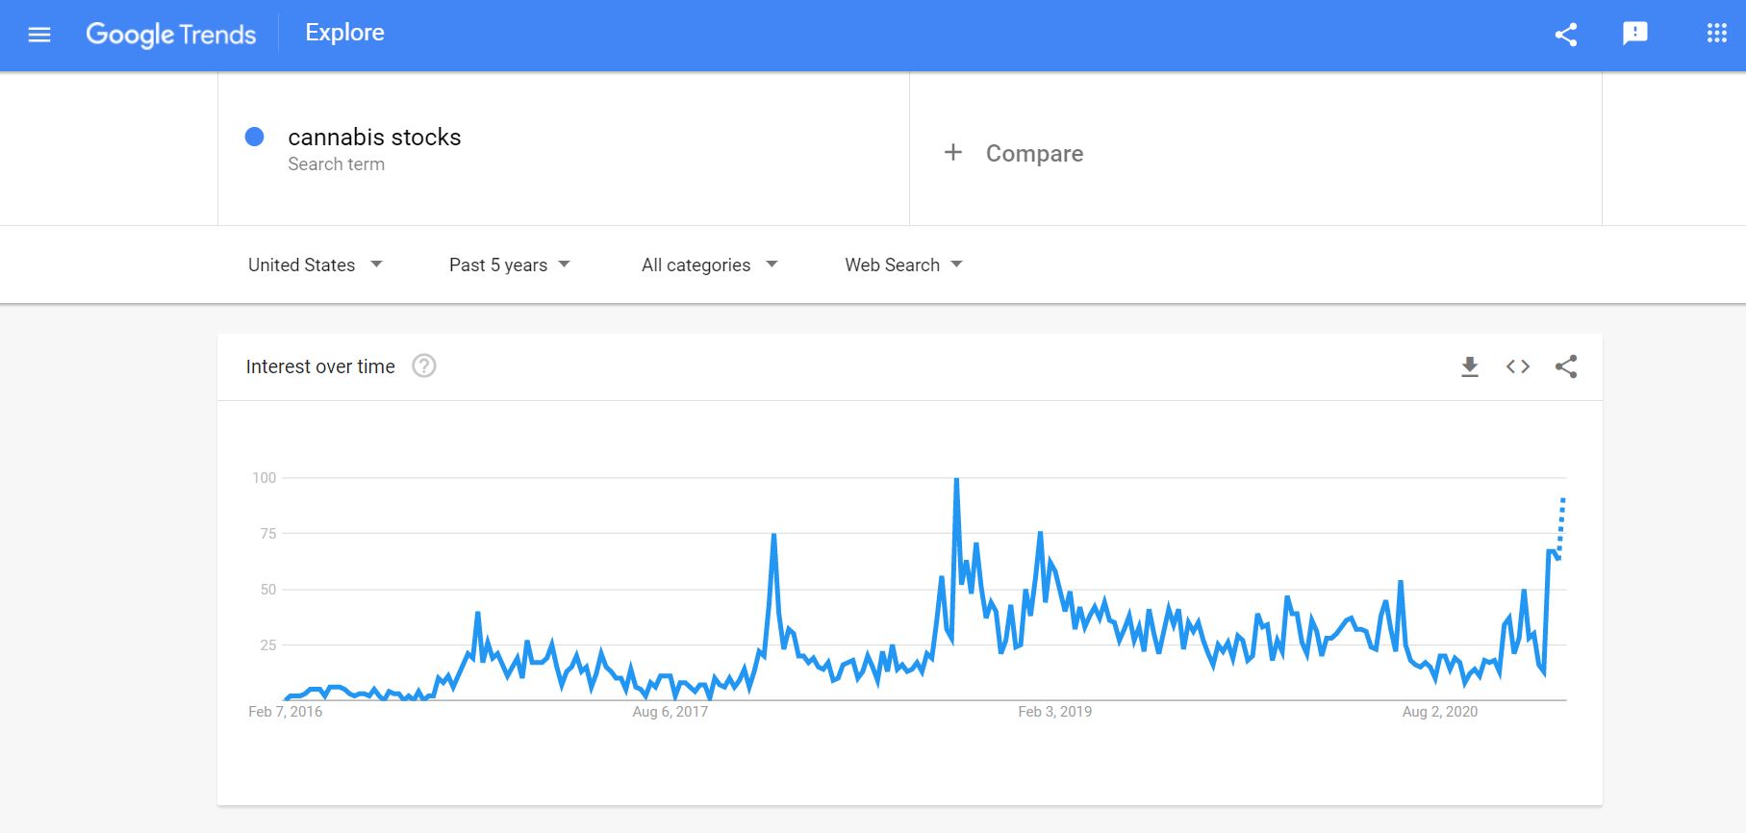Go to Google Trends home logo

coord(171,35)
